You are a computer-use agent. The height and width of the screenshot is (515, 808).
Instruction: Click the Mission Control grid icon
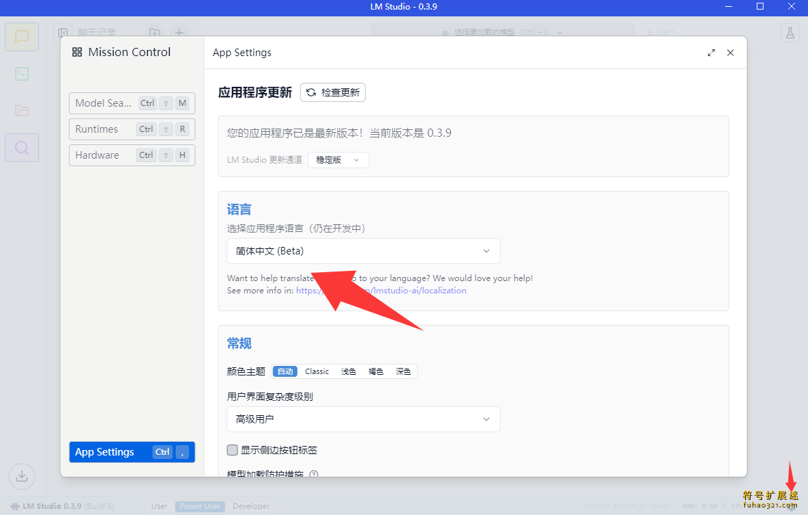pos(77,52)
